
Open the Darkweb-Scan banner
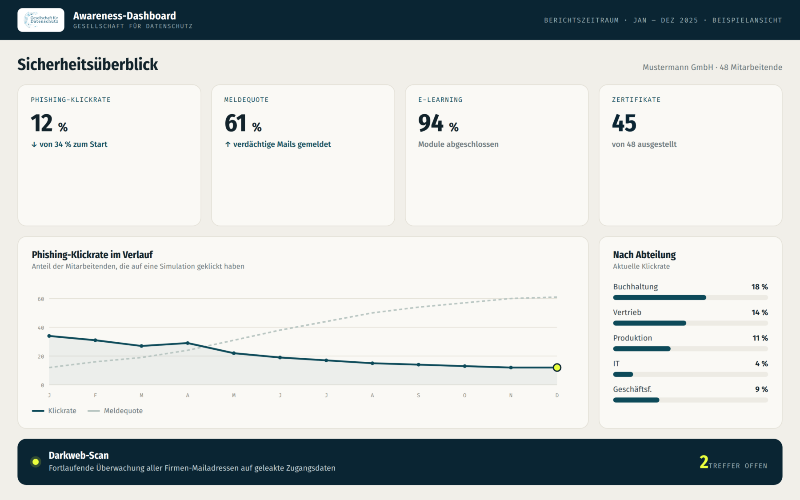[400, 462]
